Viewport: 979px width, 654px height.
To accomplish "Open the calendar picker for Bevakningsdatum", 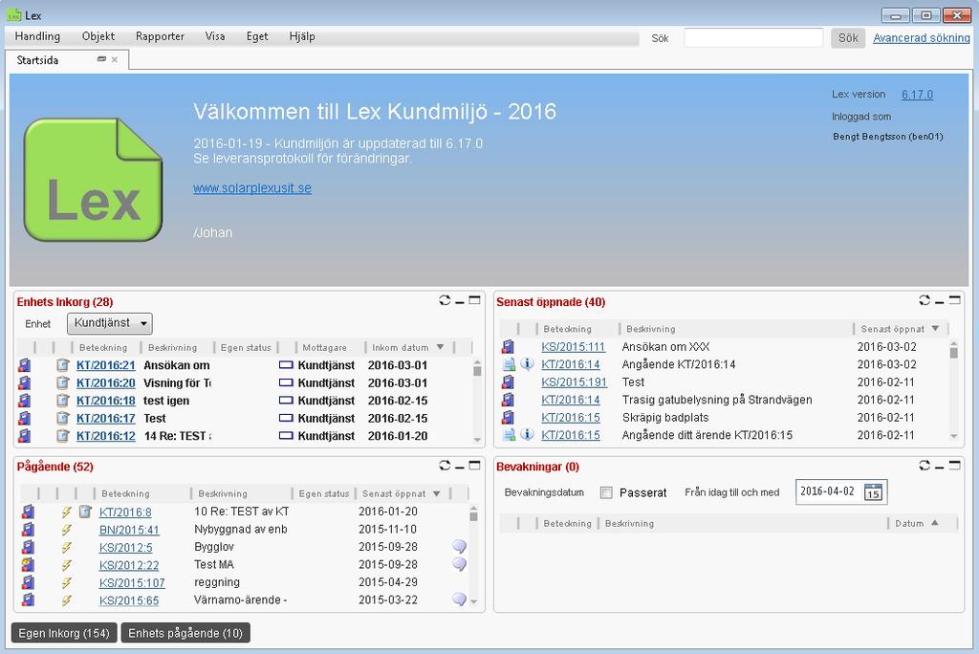I will coord(874,492).
